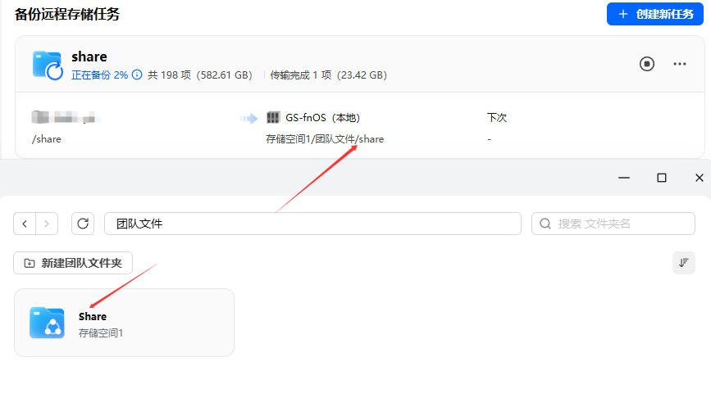This screenshot has height=398, width=711.
Task: Open the Share team folder card
Action: [125, 323]
